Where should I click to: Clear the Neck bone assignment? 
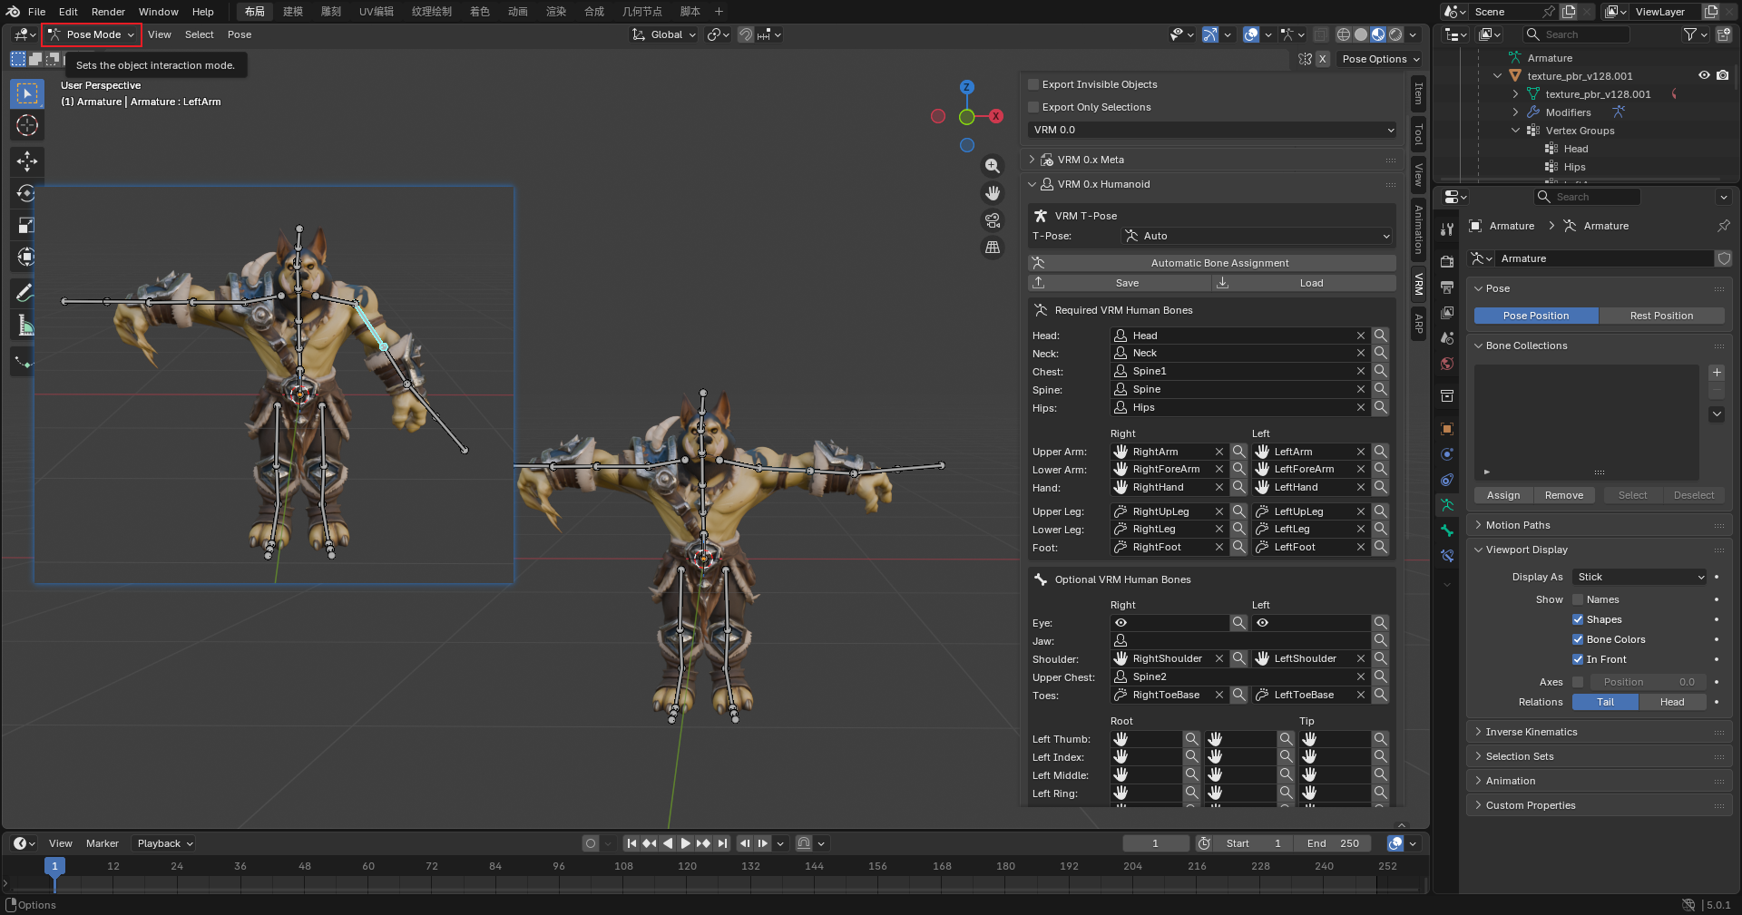click(1361, 354)
